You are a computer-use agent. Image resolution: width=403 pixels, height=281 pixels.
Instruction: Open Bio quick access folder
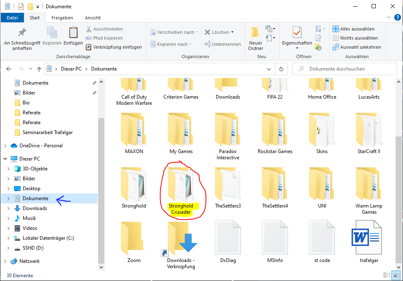coord(26,103)
